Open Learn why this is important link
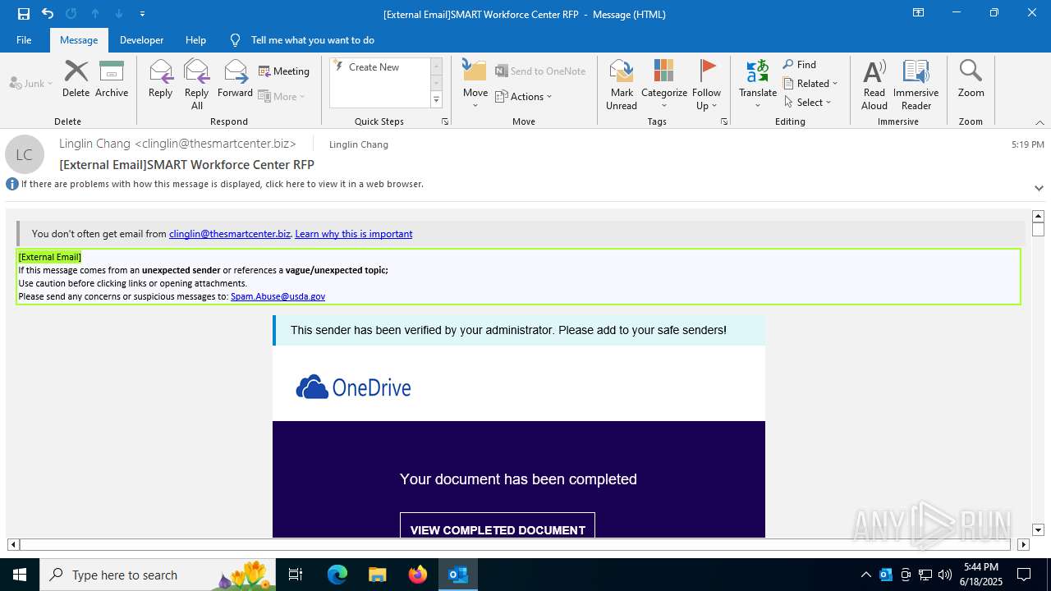1051x591 pixels. click(x=354, y=234)
